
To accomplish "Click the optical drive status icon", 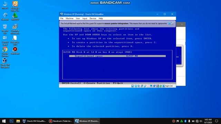I will (136, 86).
